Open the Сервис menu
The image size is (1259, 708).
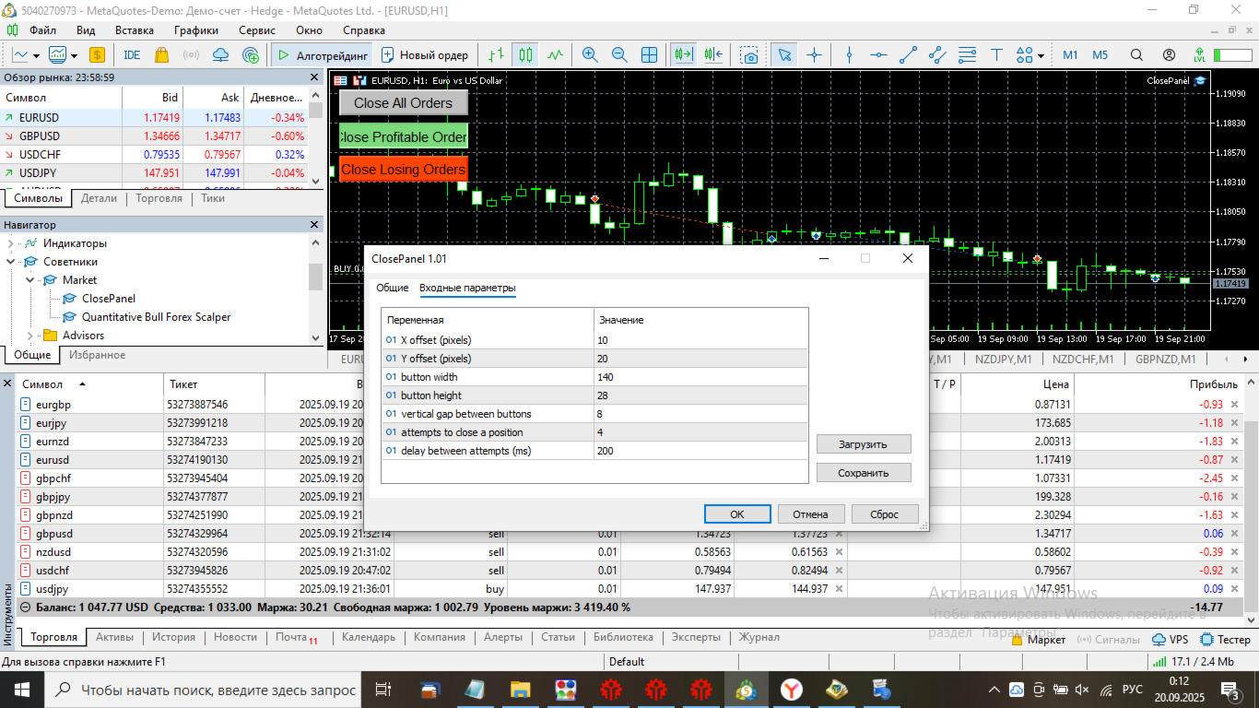(x=256, y=29)
